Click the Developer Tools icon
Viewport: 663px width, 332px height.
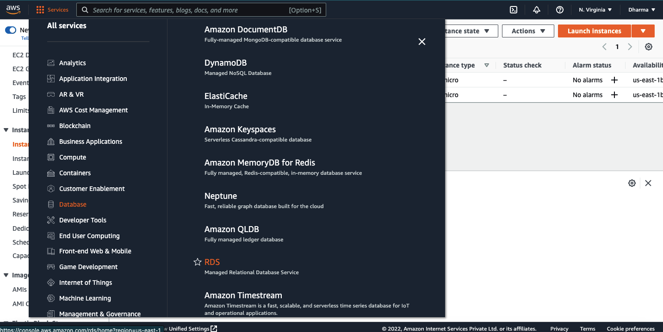tap(51, 220)
